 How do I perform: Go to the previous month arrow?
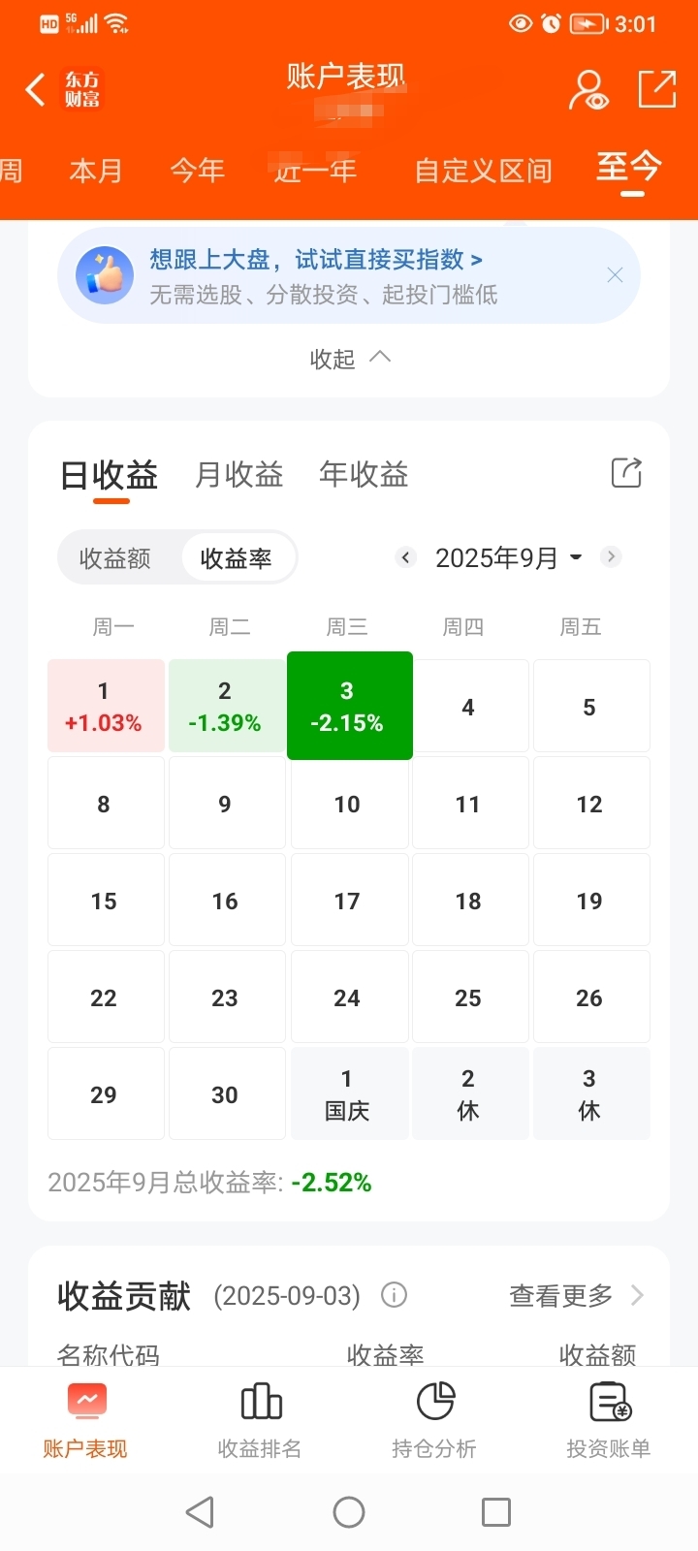[406, 557]
